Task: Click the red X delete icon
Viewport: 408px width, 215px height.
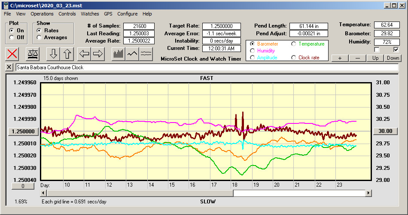Action: coord(12,54)
